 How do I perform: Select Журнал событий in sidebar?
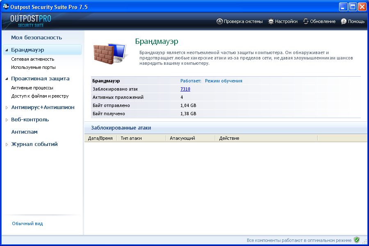tap(34, 144)
